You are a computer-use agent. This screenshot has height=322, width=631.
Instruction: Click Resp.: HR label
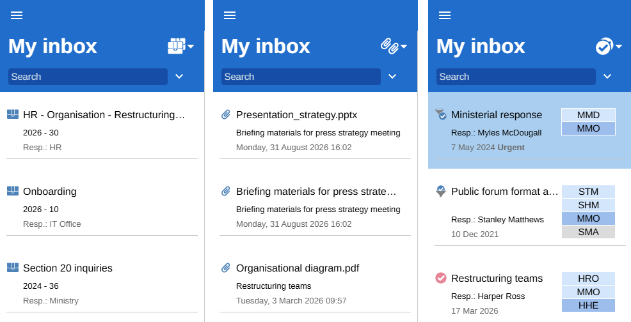(42, 148)
